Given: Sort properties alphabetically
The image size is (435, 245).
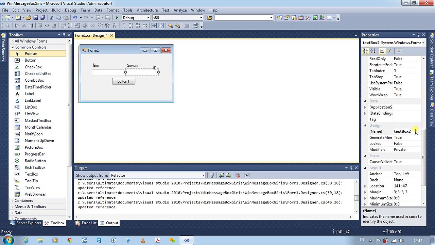Looking at the screenshot, I should (373, 51).
